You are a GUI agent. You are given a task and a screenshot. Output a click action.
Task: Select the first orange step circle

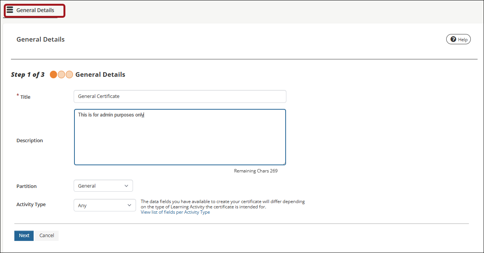pos(53,75)
